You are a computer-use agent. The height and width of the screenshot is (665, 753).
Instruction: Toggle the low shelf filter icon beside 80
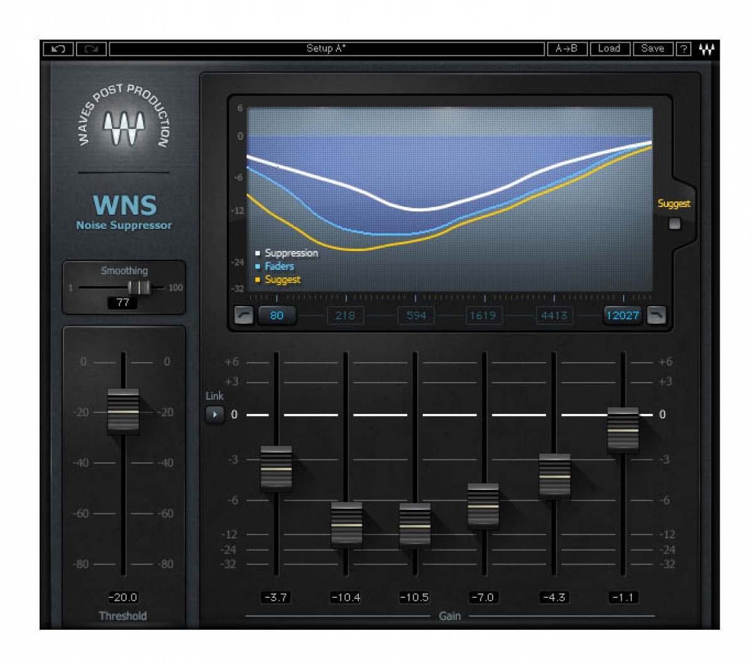243,315
